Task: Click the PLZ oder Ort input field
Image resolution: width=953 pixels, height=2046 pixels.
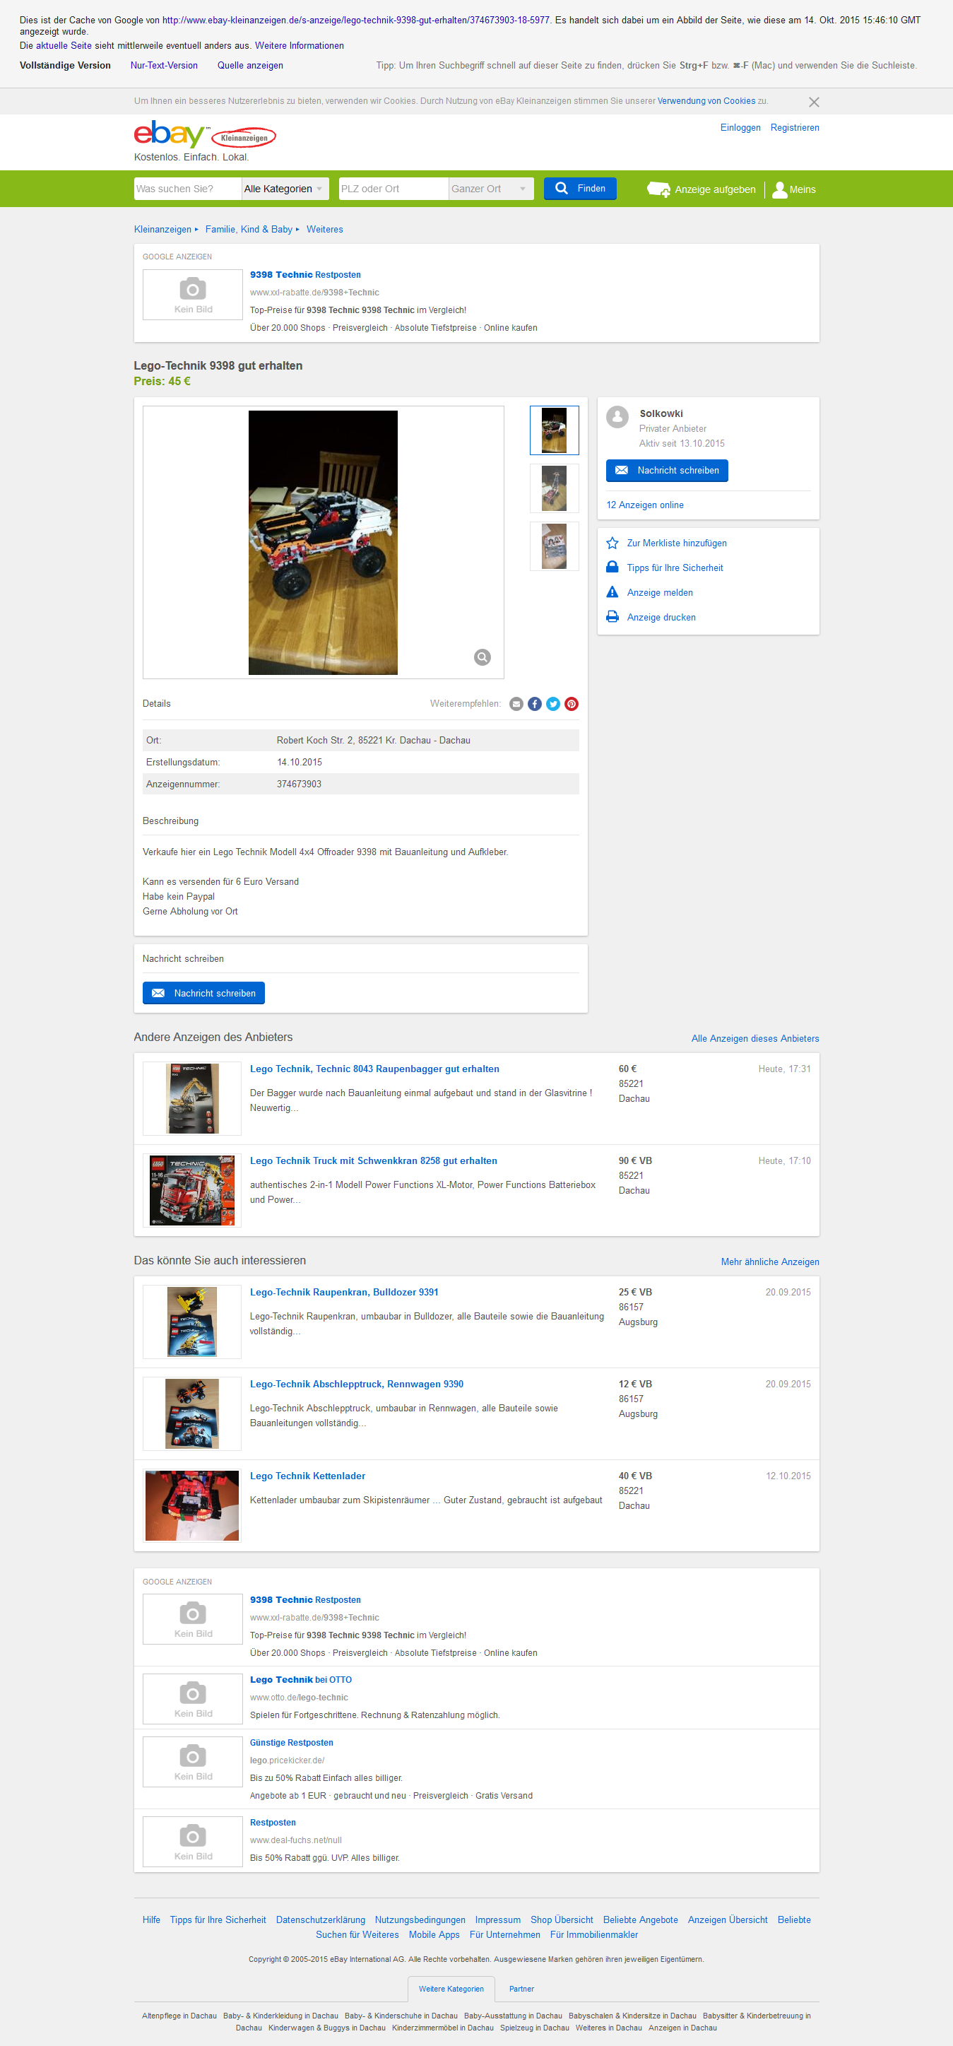Action: click(x=393, y=188)
